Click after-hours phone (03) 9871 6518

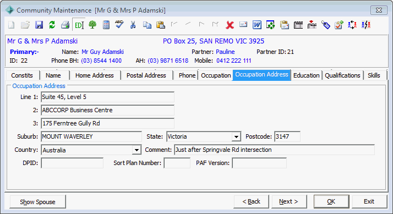(168, 61)
